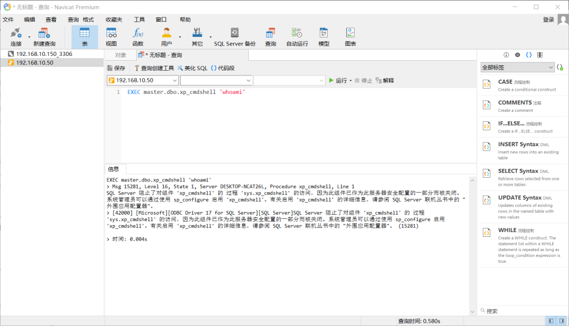Screen dimensions: 569x326
Task: Open the 帮助 menu
Action: pyautogui.click(x=185, y=20)
